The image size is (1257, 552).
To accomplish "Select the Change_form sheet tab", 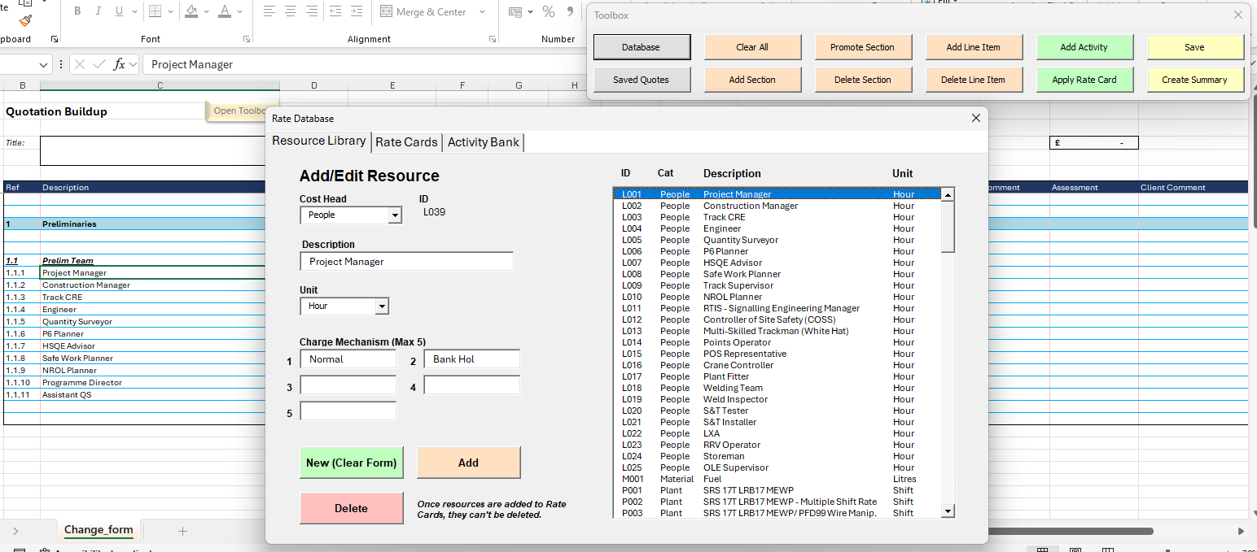I will [99, 530].
